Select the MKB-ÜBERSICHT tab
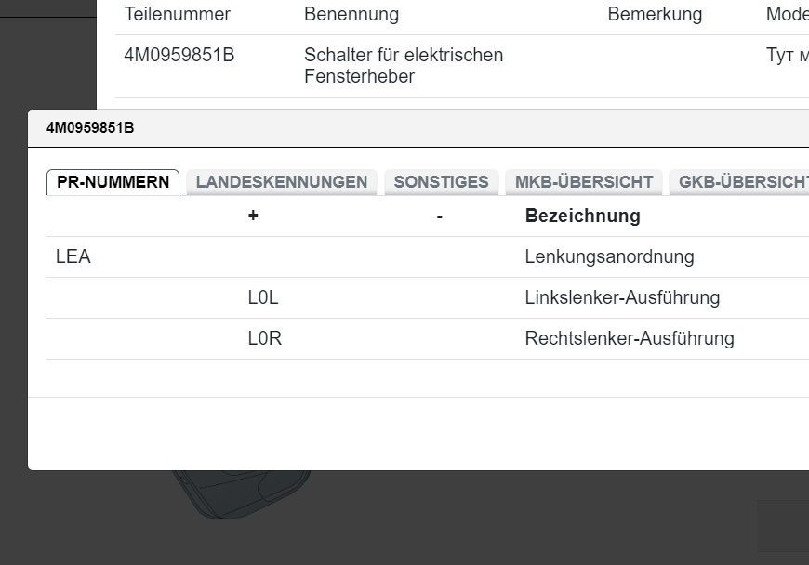Image resolution: width=809 pixels, height=565 pixels. click(584, 182)
